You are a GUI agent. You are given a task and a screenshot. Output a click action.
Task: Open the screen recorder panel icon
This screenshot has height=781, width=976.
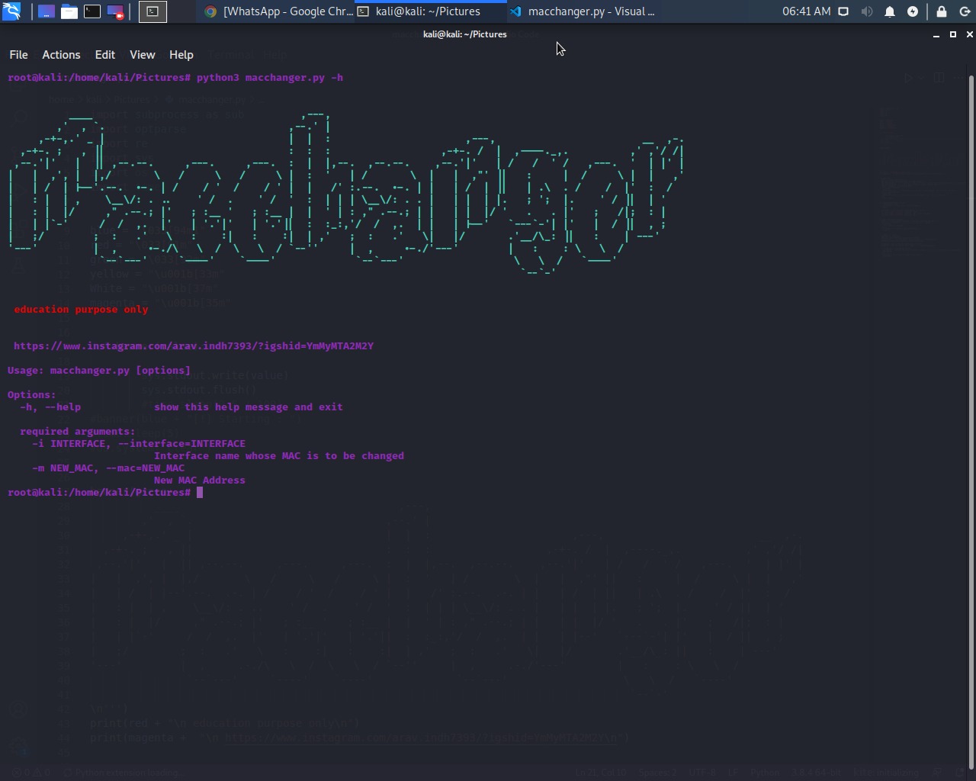coord(115,11)
